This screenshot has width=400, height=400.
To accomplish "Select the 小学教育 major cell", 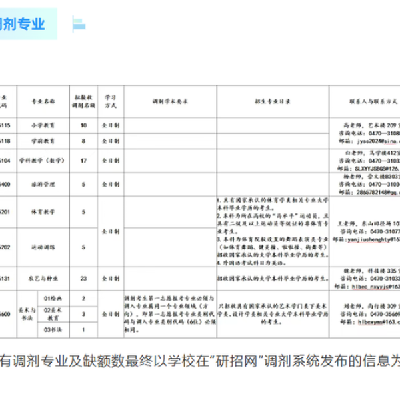I will point(43,125).
